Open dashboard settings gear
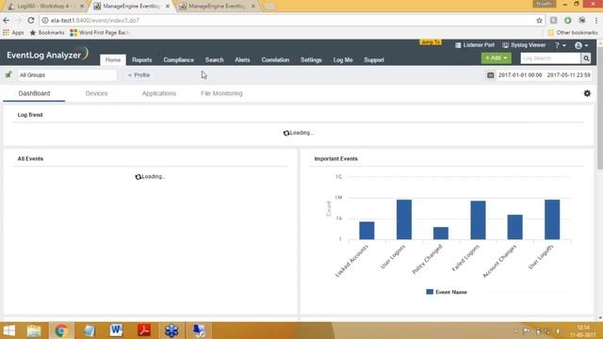Viewport: 603px width, 339px height. [x=587, y=93]
